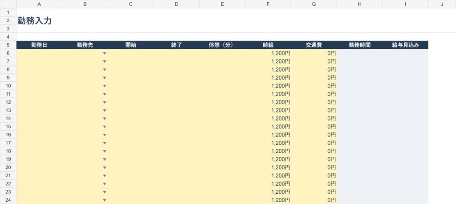This screenshot has width=456, height=204.
Task: Open the 勤務先 dropdown in row 20
Action: tap(105, 168)
